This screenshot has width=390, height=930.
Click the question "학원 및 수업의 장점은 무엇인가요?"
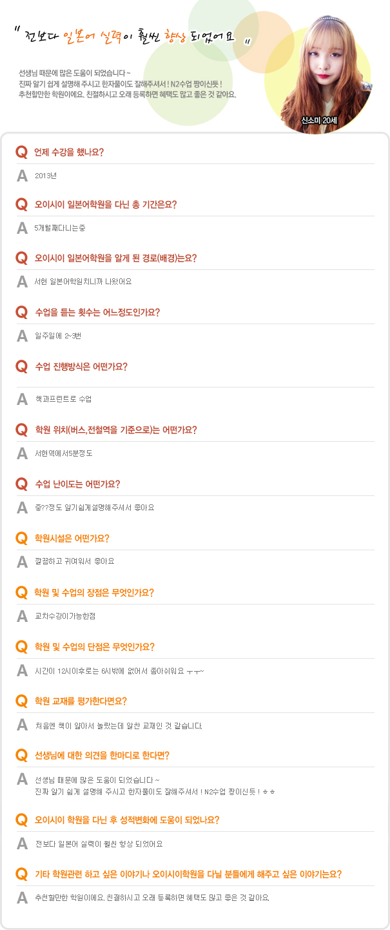point(94,593)
